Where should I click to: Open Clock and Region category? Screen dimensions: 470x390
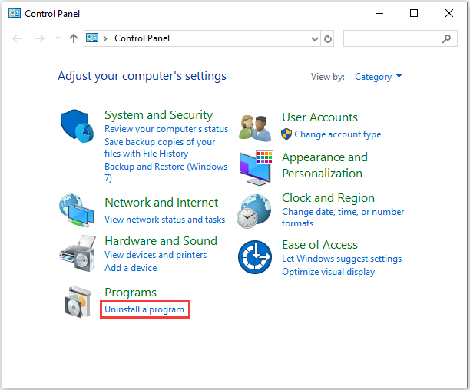(328, 198)
